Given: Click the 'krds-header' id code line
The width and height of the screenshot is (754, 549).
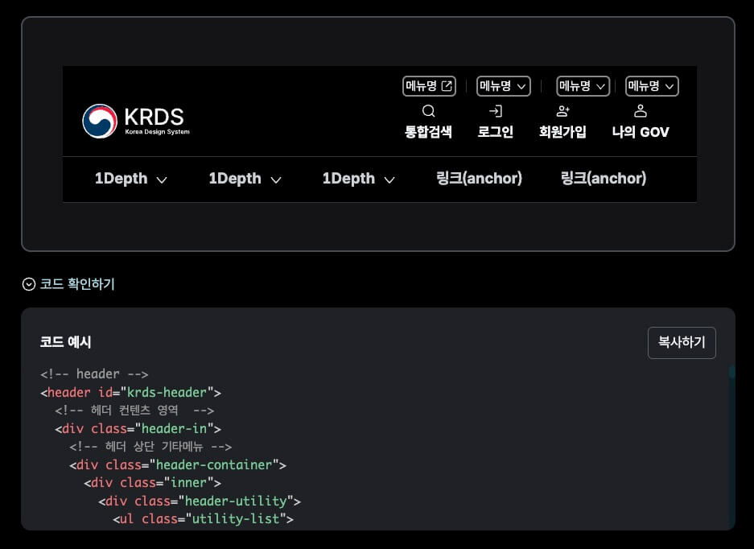Looking at the screenshot, I should point(131,392).
